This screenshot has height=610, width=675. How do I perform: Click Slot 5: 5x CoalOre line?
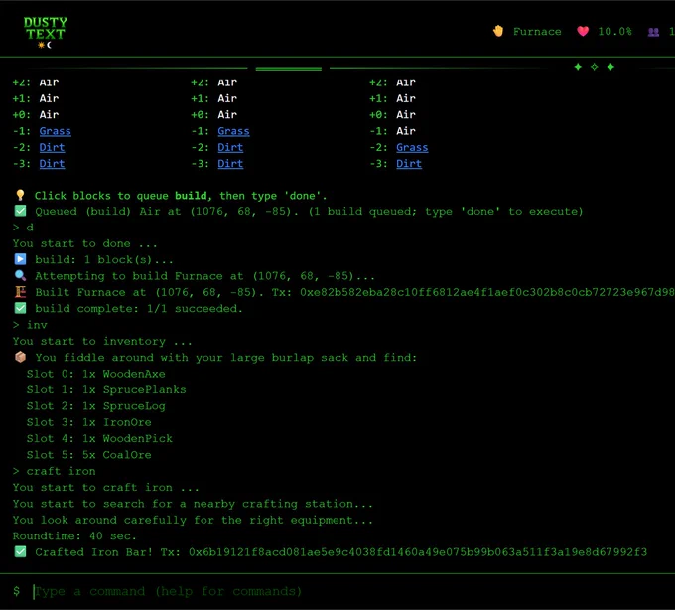(88, 455)
